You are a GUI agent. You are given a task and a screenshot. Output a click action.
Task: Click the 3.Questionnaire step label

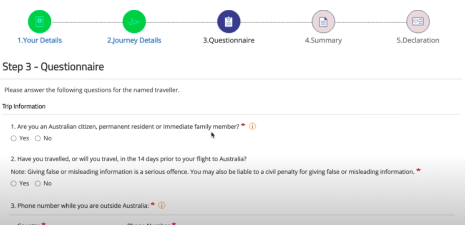click(229, 40)
